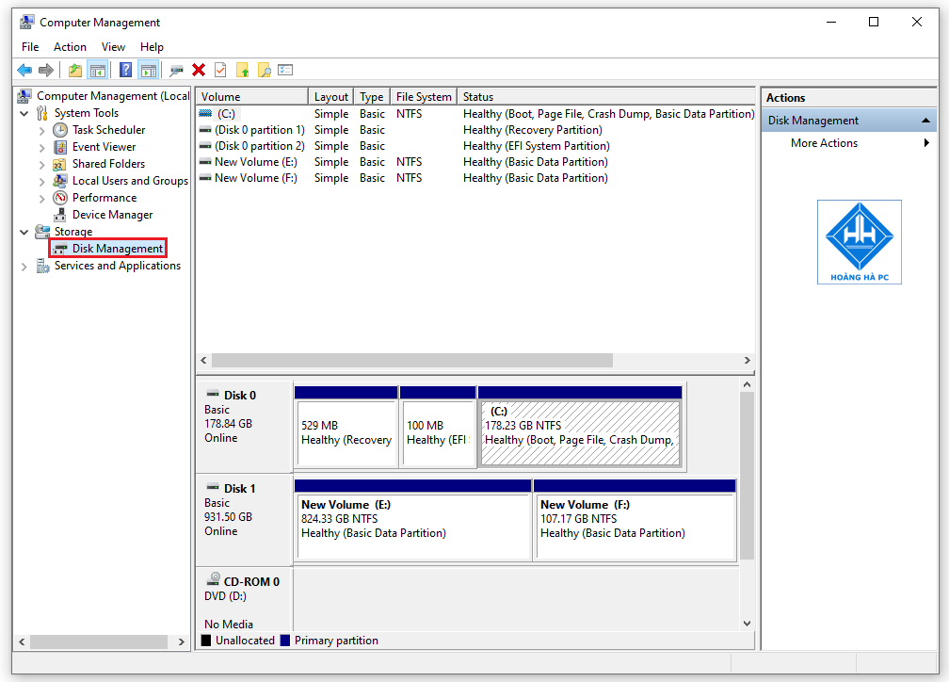Collapse the System Tools tree branch

(x=24, y=112)
